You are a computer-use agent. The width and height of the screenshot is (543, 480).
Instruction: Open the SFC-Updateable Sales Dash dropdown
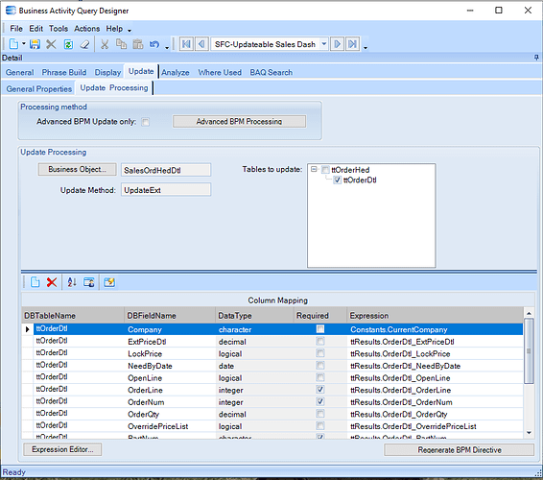pos(324,44)
